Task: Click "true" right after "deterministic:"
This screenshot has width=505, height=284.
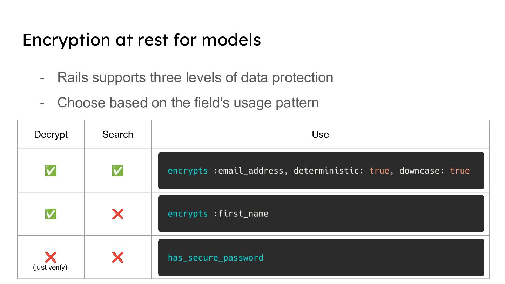Action: tap(379, 171)
